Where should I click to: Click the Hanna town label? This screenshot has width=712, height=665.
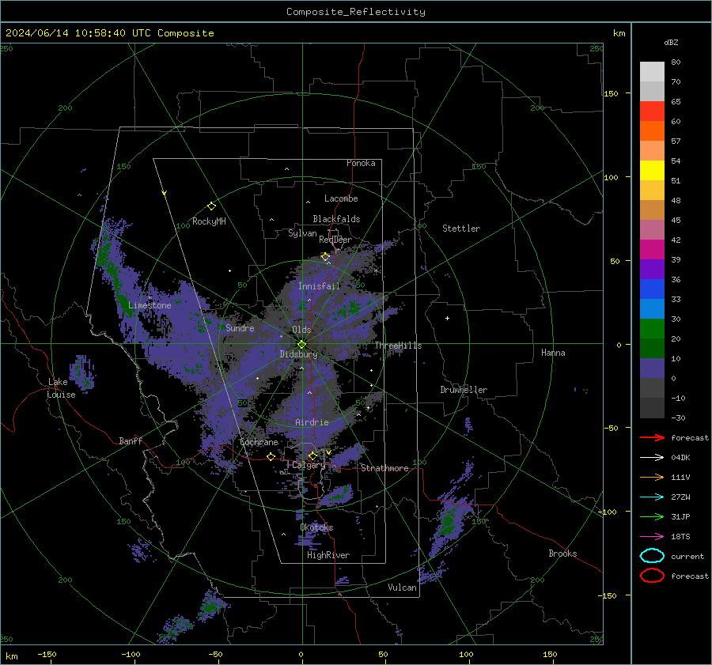[553, 353]
